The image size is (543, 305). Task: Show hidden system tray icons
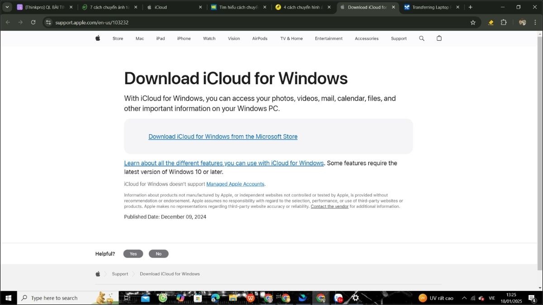464,298
